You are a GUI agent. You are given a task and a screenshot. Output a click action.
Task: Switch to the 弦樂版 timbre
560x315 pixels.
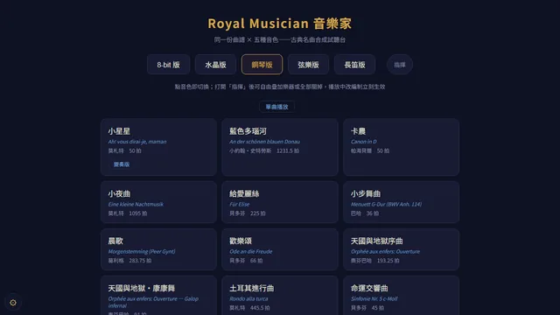tap(308, 65)
